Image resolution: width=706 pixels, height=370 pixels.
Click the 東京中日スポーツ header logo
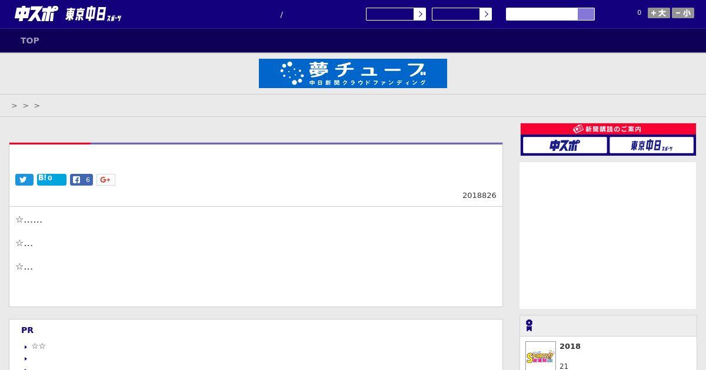point(94,14)
